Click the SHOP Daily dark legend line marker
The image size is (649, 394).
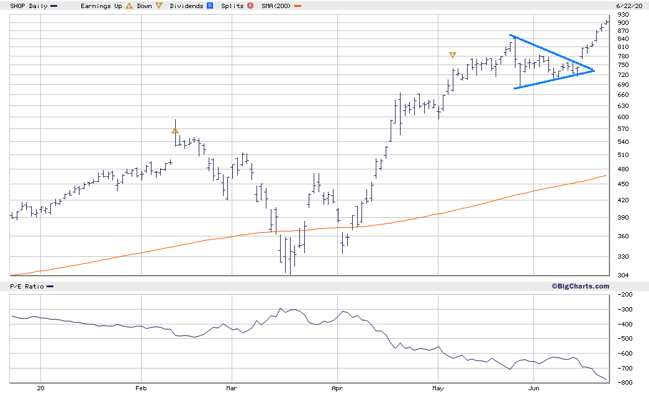pyautogui.click(x=54, y=6)
